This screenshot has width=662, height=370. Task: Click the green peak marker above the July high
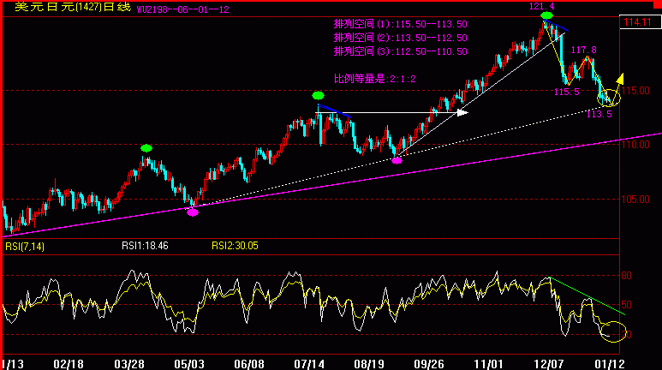pos(318,96)
